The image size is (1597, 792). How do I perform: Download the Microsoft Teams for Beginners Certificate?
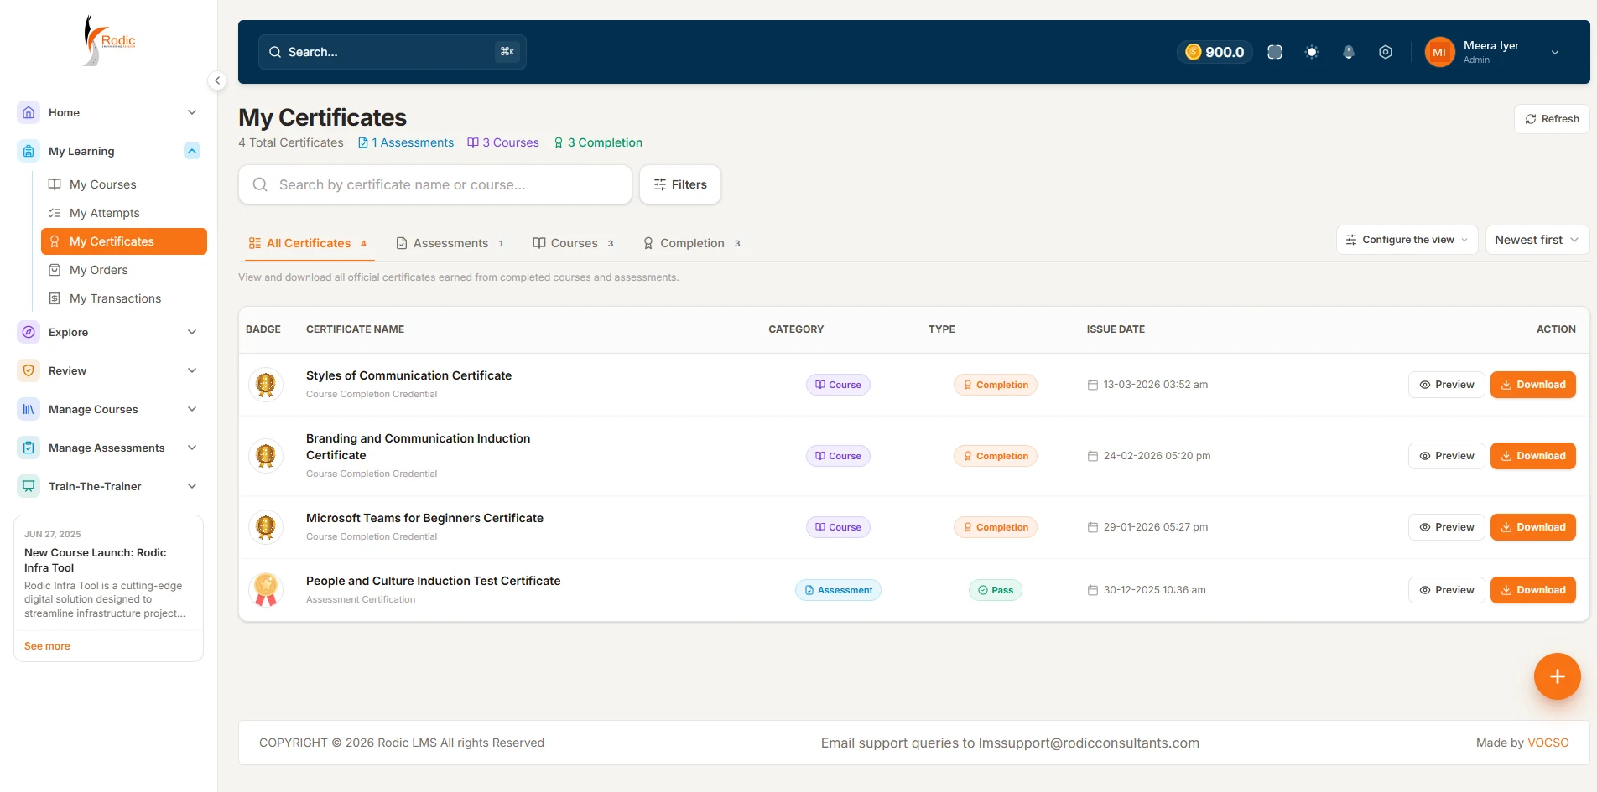[x=1533, y=527]
